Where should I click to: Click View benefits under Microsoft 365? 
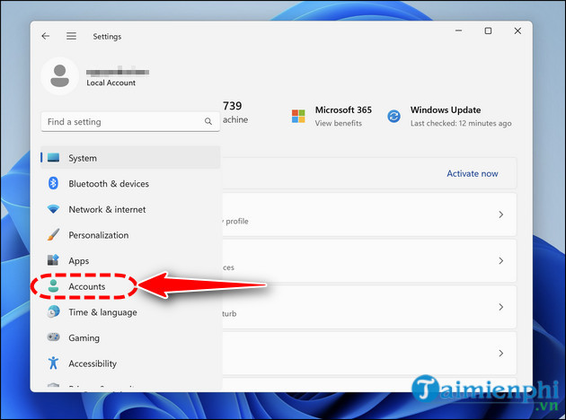(338, 123)
